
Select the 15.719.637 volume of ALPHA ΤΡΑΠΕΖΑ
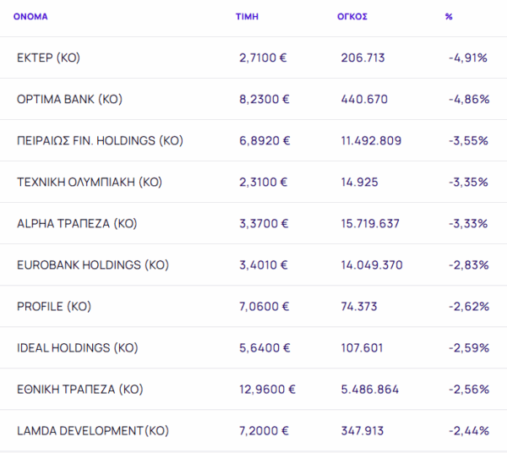370,223
